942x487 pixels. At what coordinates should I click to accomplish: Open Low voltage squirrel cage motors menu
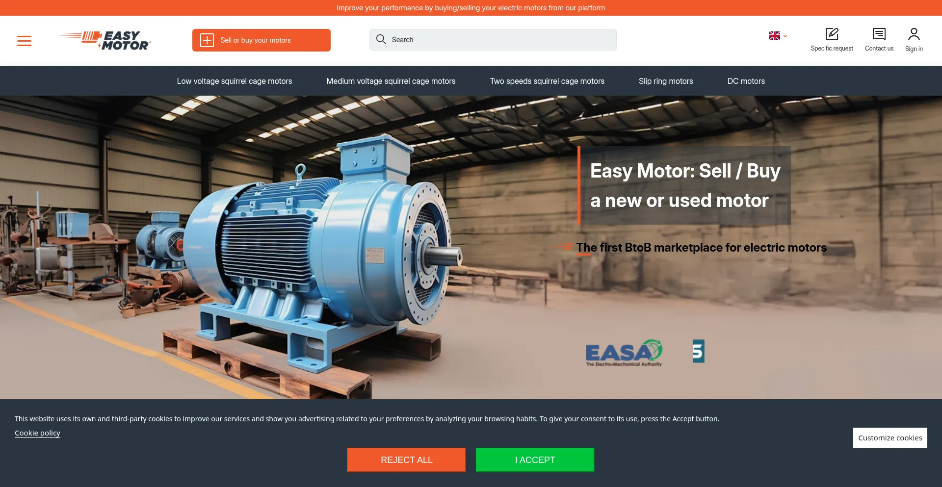pos(235,81)
